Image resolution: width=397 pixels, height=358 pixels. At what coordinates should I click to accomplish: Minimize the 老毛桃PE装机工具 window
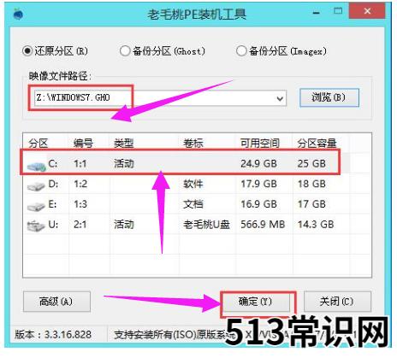[x=316, y=13]
